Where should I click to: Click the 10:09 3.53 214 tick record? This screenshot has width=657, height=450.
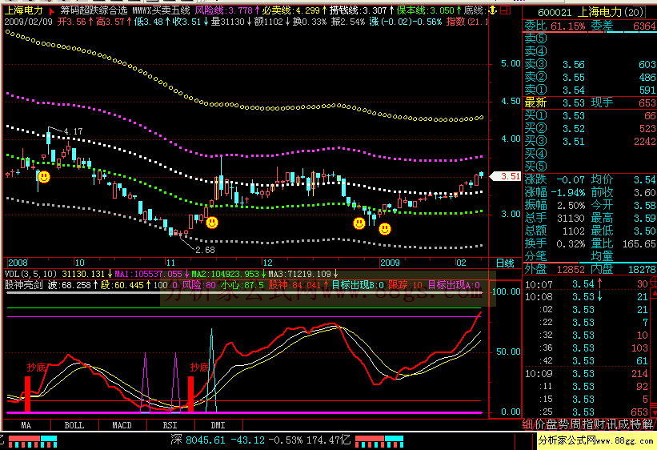(x=587, y=374)
